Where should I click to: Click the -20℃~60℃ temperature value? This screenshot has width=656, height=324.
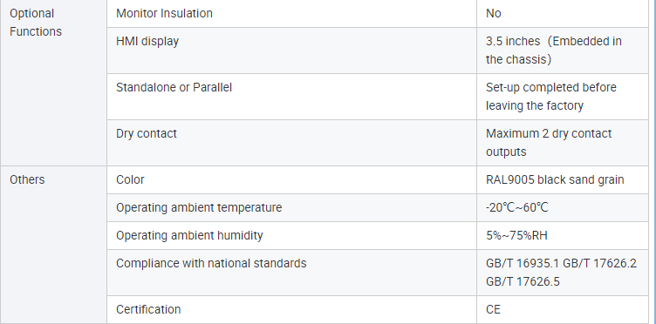coord(517,207)
